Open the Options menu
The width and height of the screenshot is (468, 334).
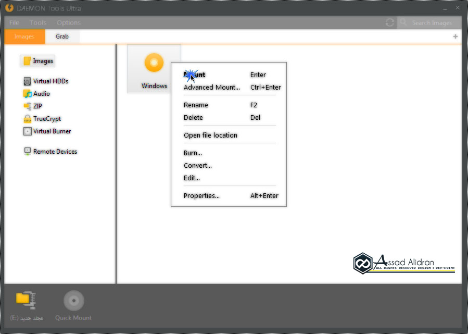pos(69,23)
